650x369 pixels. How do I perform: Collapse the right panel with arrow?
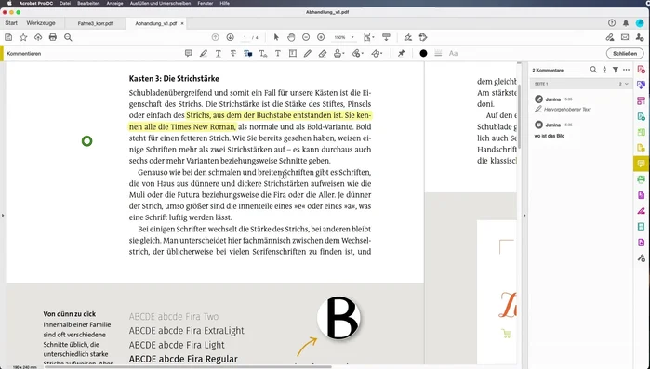pyautogui.click(x=524, y=216)
